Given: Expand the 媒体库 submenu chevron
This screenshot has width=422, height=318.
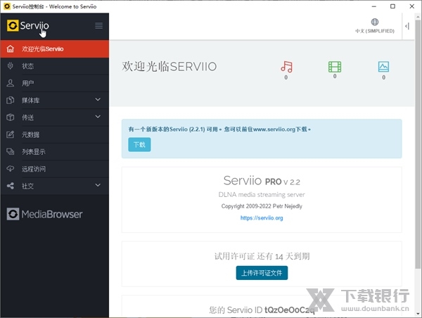Looking at the screenshot, I should pyautogui.click(x=98, y=100).
